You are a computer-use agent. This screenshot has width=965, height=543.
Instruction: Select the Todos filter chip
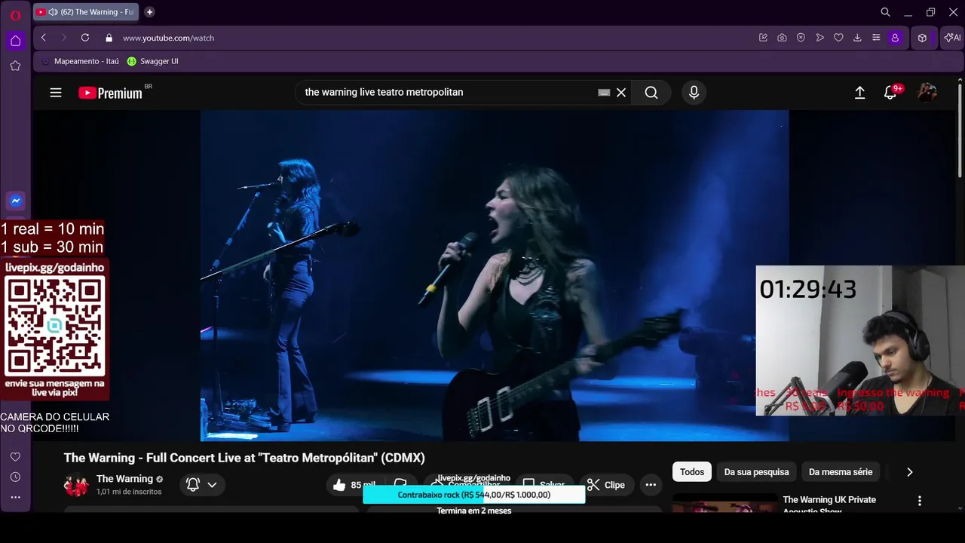(692, 472)
